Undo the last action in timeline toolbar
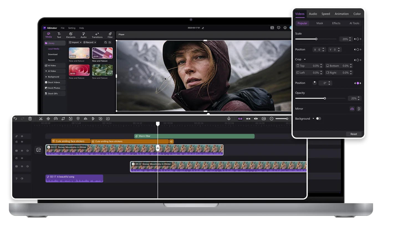Image resolution: width=408 pixels, height=231 pixels. coord(15,119)
